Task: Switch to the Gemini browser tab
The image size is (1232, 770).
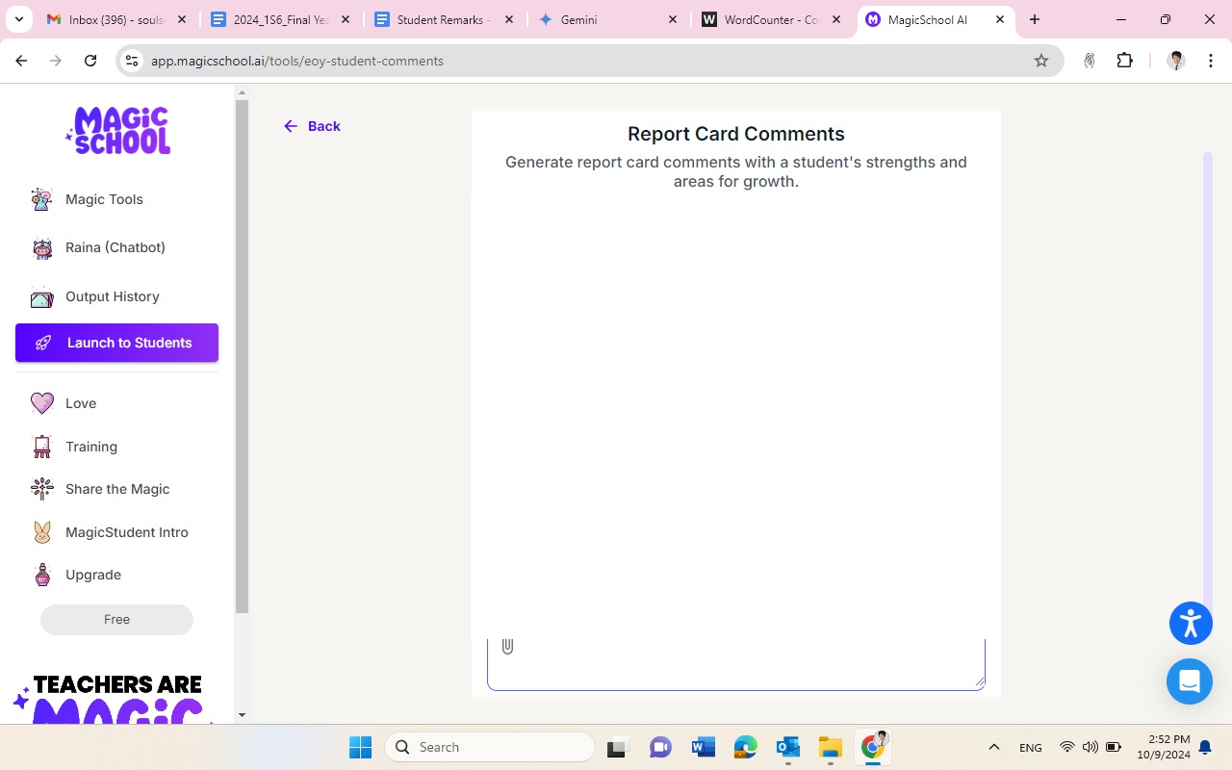Action: tap(607, 19)
